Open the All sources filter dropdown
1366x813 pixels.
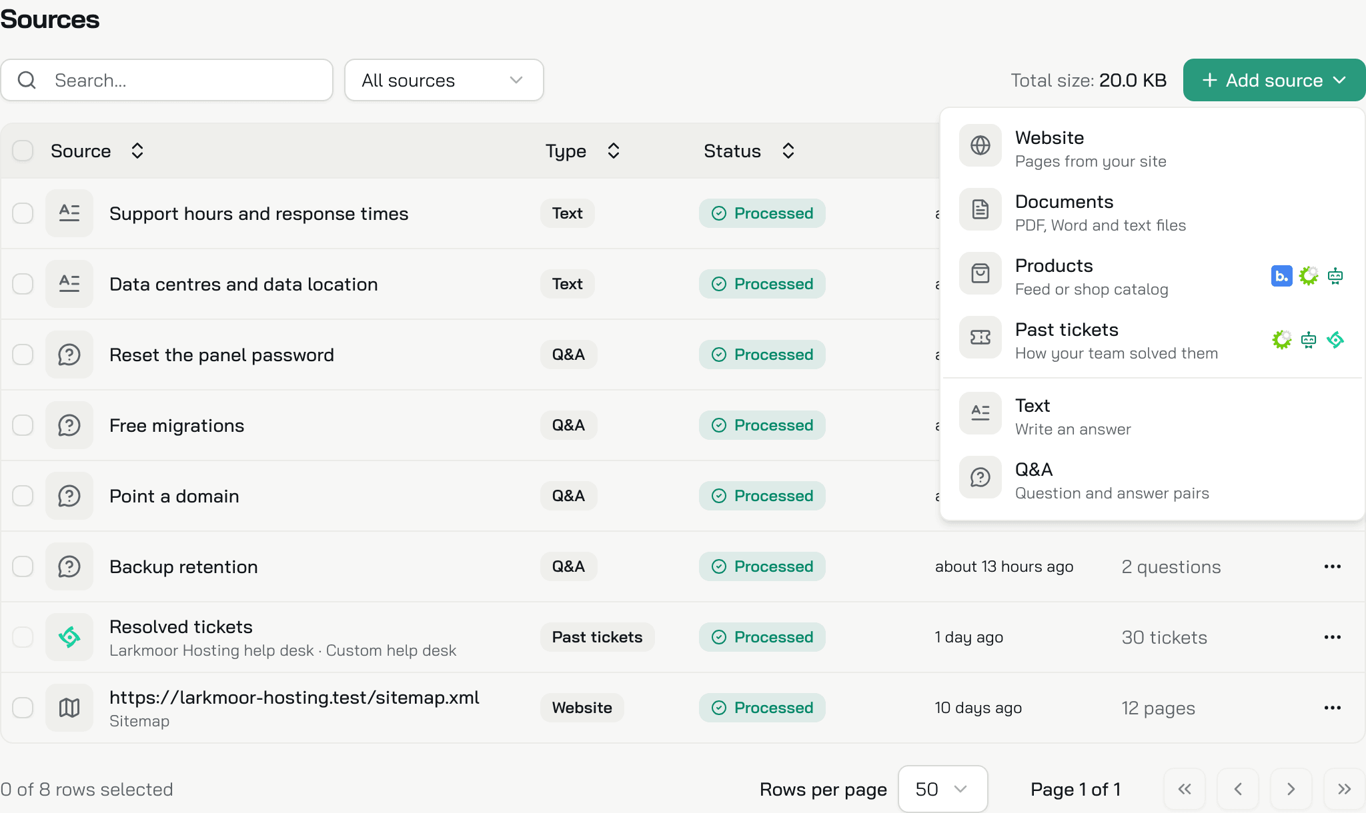tap(444, 80)
